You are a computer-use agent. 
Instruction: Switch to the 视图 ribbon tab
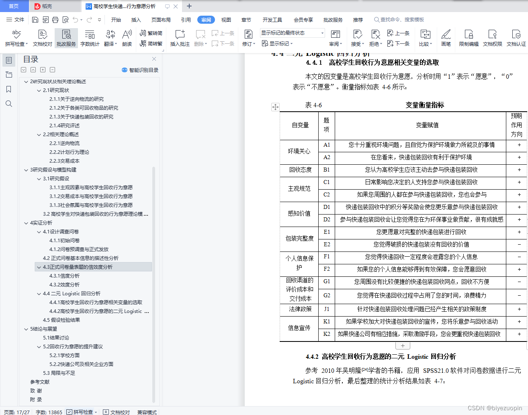tap(226, 20)
